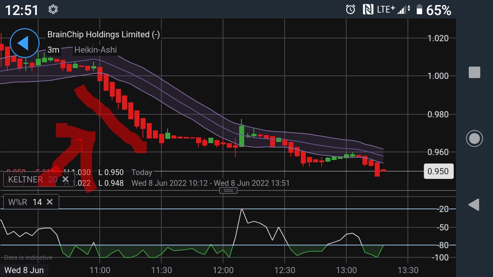Screen dimensions: 493x277
Task: Open the Heikin-Ashi chart type selector
Action: (95, 50)
